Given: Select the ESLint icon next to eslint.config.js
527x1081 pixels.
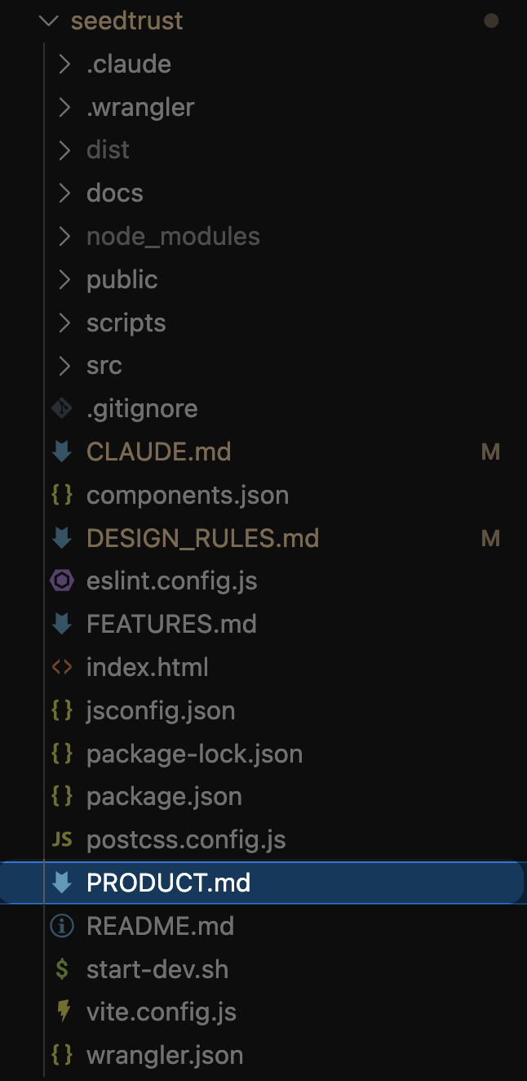Looking at the screenshot, I should click(x=63, y=581).
